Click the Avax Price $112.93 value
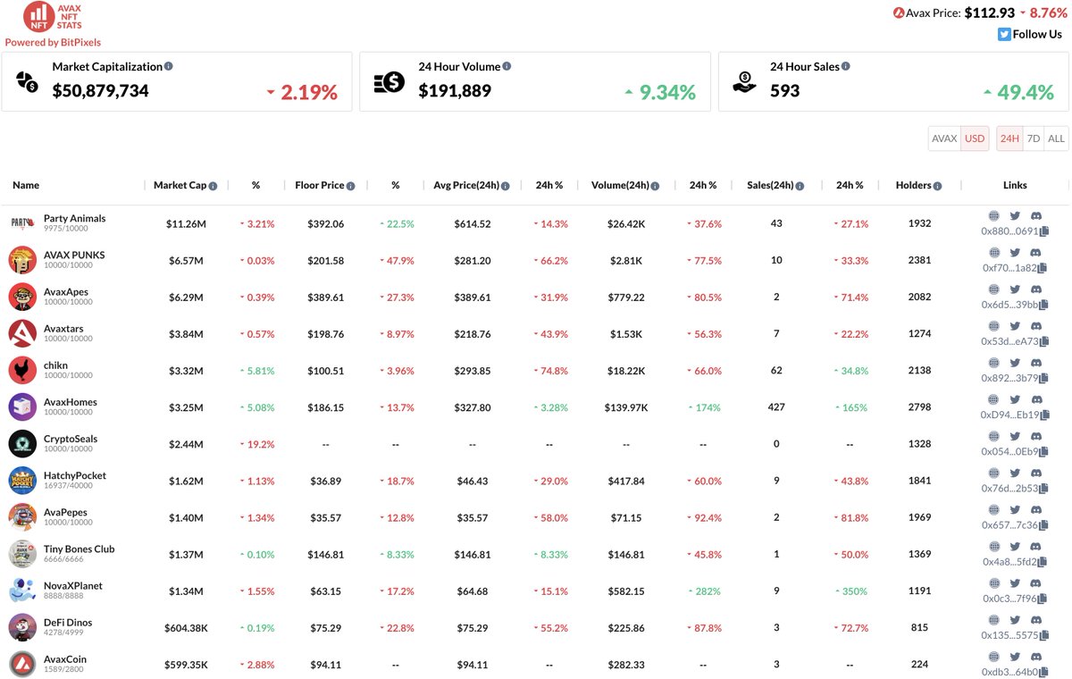The width and height of the screenshot is (1072, 679). coord(990,13)
